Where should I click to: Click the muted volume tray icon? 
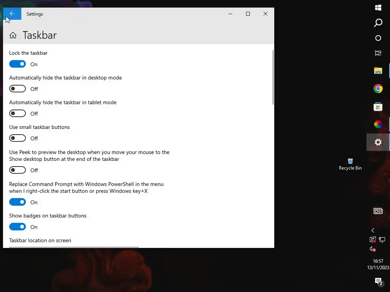372,249
